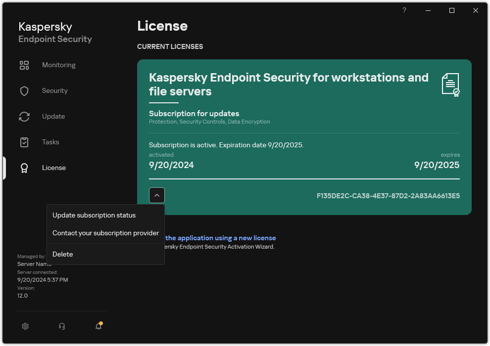Choose Update subscription status

[94, 216]
